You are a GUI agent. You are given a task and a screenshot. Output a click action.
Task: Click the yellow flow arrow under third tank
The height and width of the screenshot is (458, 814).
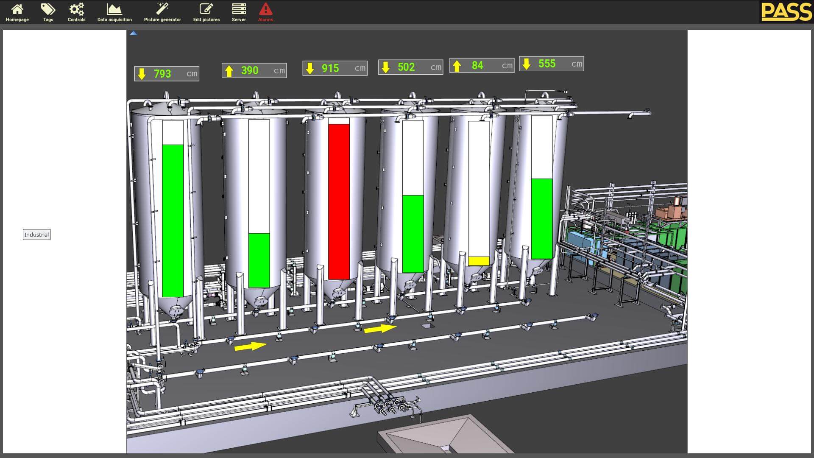[380, 329]
